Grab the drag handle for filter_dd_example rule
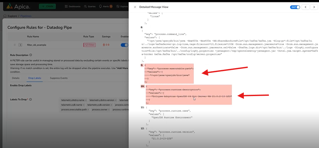The image size is (319, 148). (x=14, y=45)
